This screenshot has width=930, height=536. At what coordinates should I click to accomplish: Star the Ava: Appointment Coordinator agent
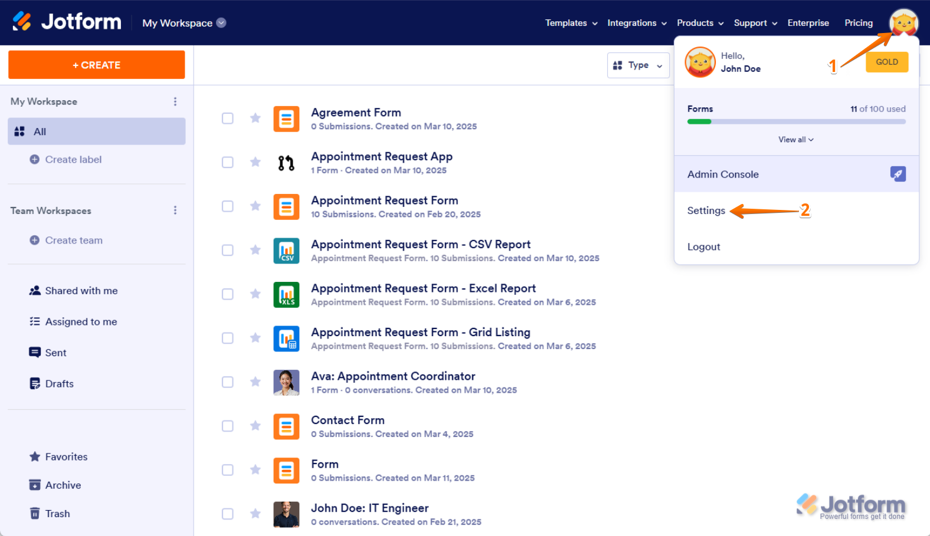click(x=256, y=382)
